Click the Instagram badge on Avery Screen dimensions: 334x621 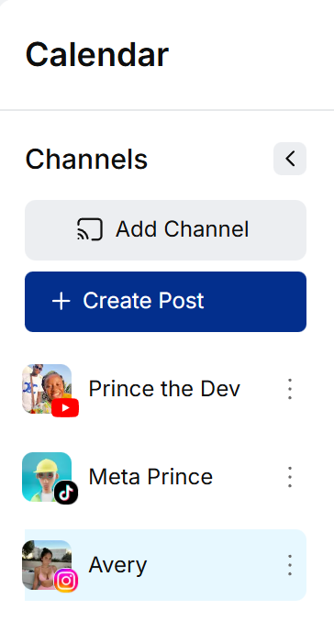pos(66,581)
